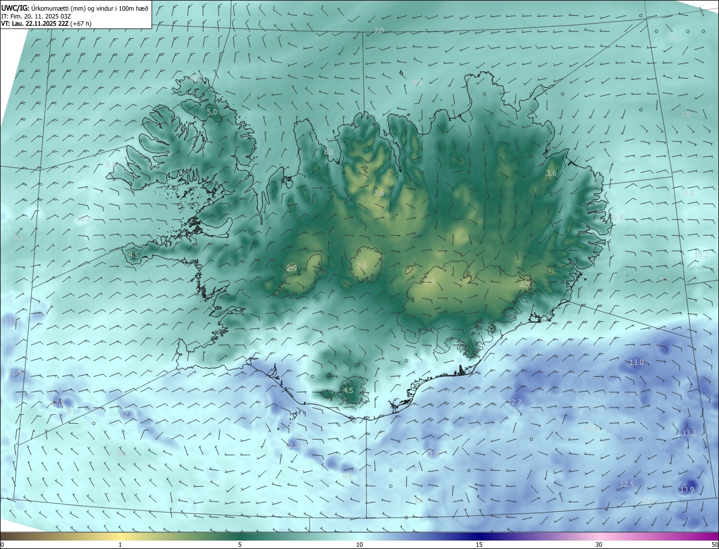Click the 'VT: Lau. 22.11.2025 22Z (+67 h)' line
The height and width of the screenshot is (549, 719).
point(46,24)
